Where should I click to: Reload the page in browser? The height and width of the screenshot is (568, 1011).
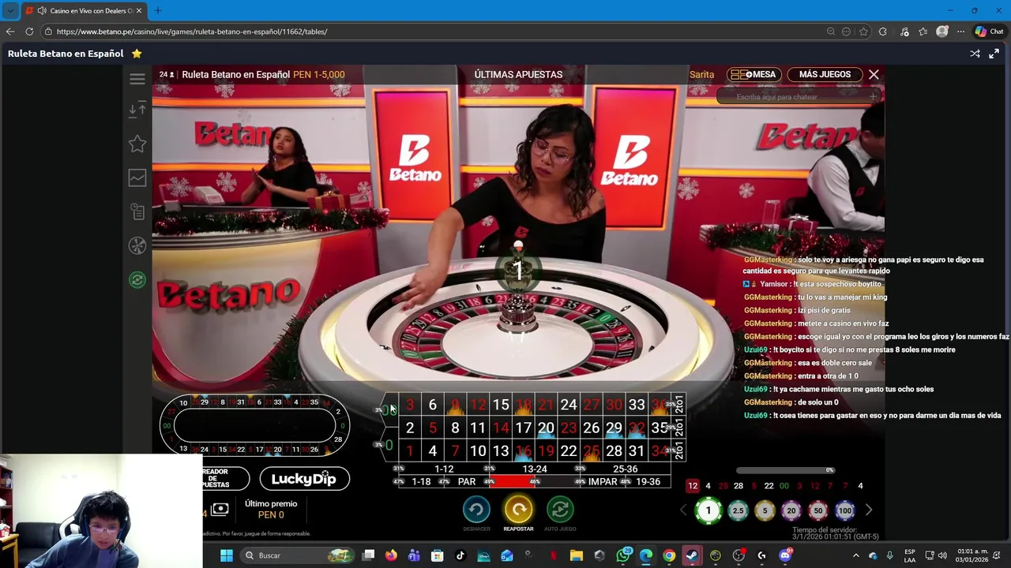[29, 32]
